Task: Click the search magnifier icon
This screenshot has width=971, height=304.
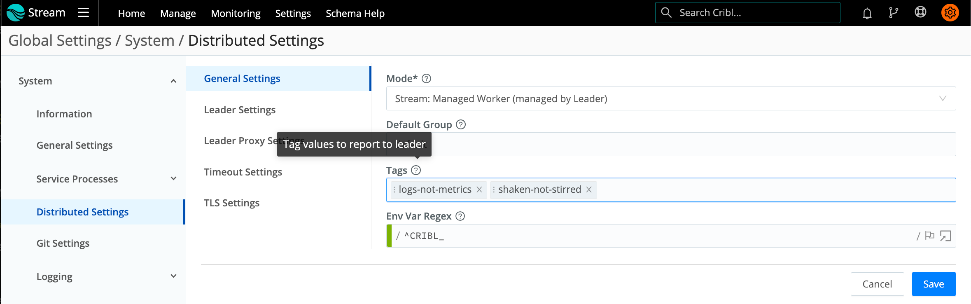Action: point(666,13)
